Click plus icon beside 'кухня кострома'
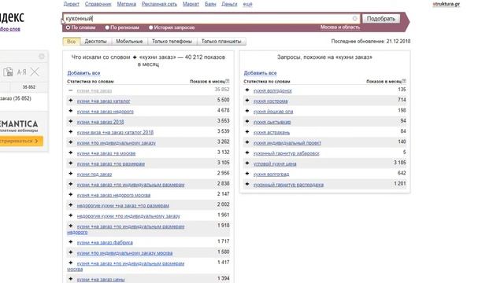This screenshot has height=283, width=504. [247, 101]
